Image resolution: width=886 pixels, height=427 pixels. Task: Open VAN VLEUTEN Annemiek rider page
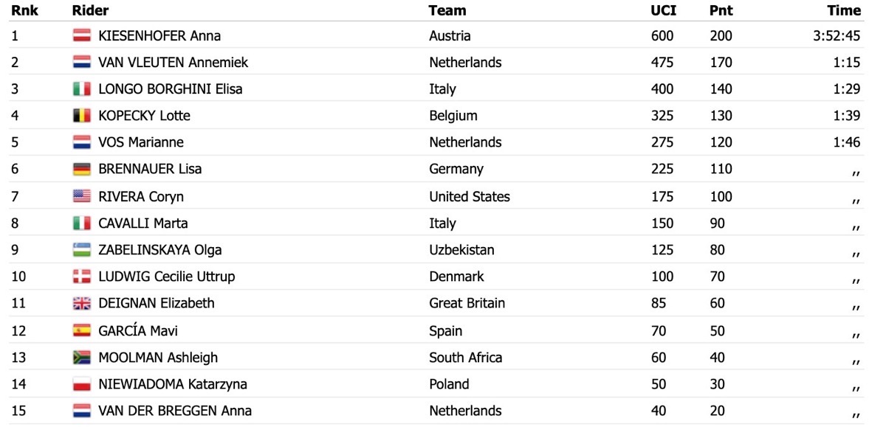(x=173, y=63)
